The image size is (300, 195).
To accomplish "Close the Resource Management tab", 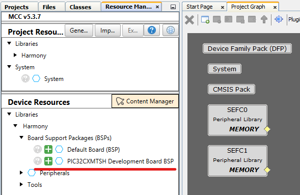I will pos(157,7).
